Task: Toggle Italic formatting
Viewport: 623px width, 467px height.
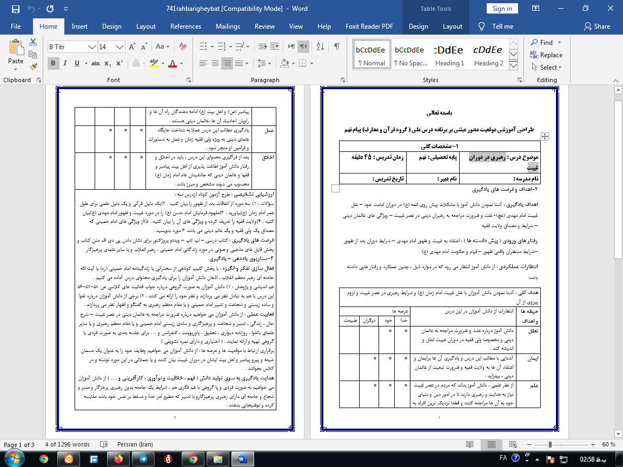Action: click(x=65, y=63)
